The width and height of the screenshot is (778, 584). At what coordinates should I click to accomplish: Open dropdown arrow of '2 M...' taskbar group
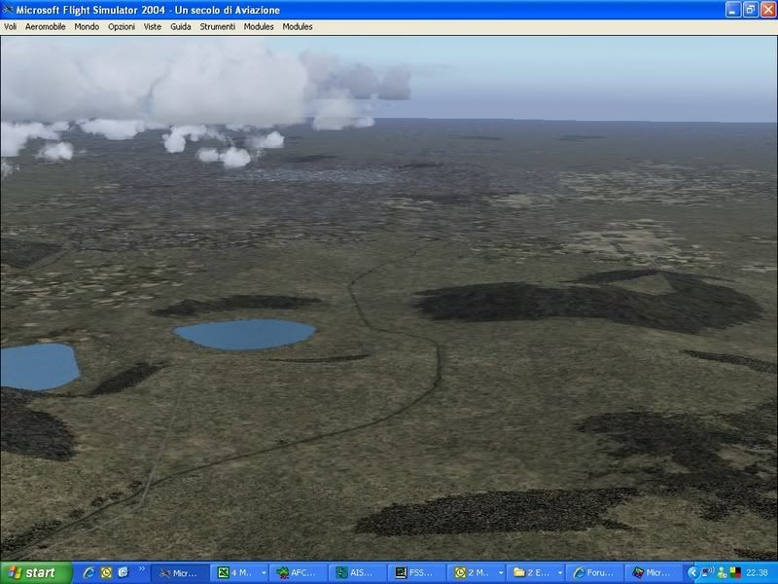point(501,573)
